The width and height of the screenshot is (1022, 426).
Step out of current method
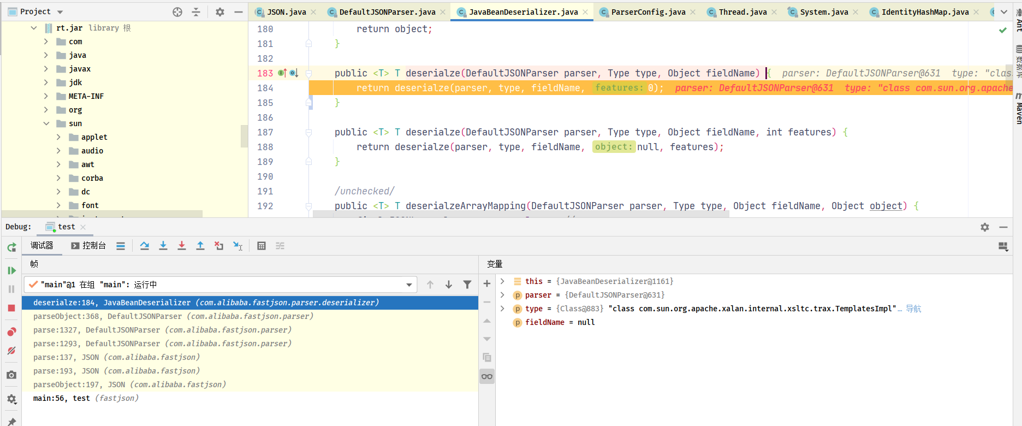coord(200,246)
